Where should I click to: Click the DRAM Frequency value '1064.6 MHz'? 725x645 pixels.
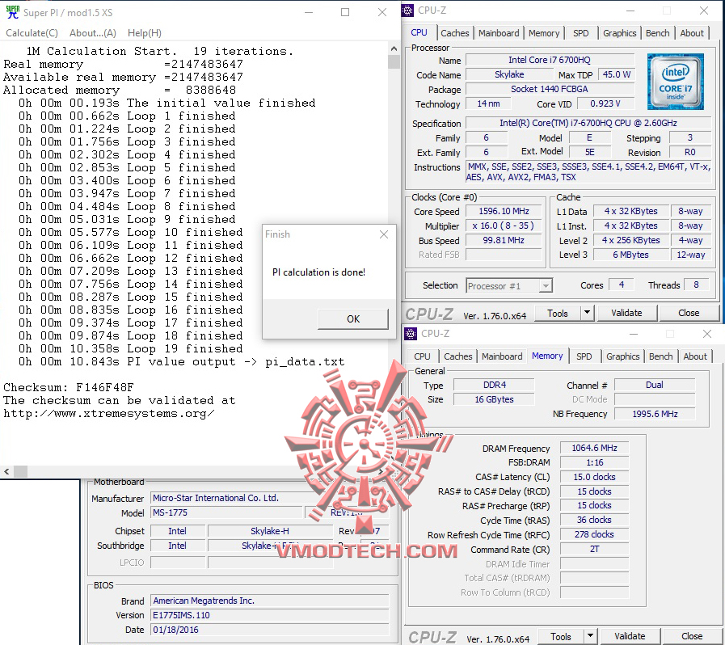tap(594, 448)
